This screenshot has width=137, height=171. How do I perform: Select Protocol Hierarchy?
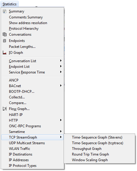click(x=24, y=29)
